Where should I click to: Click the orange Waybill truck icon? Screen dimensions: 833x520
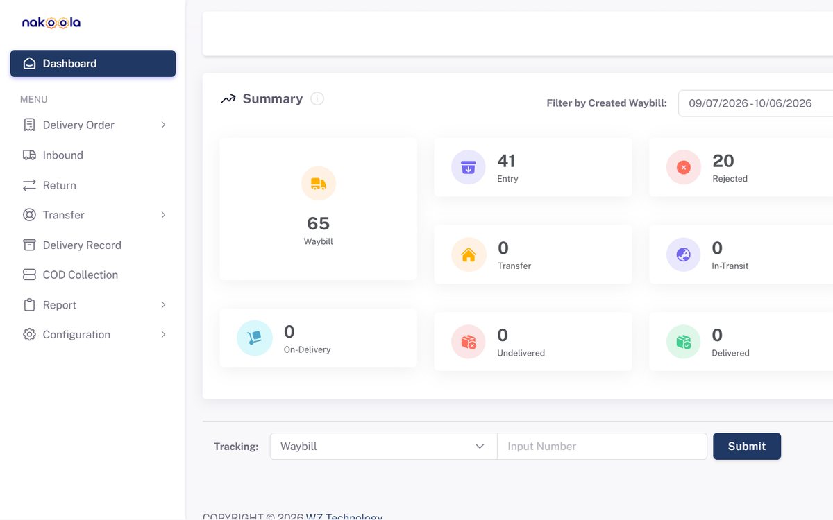pos(319,184)
